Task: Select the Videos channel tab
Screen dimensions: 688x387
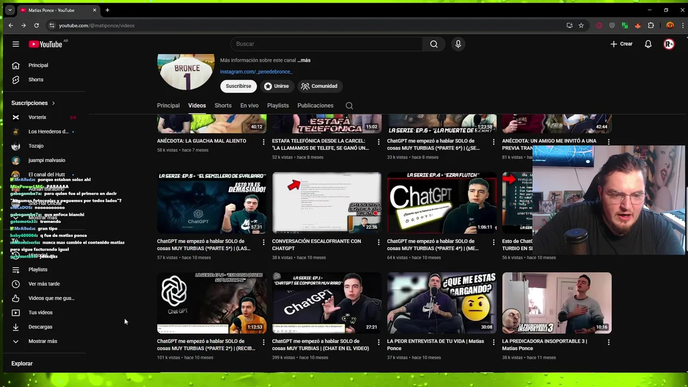Action: 197,105
